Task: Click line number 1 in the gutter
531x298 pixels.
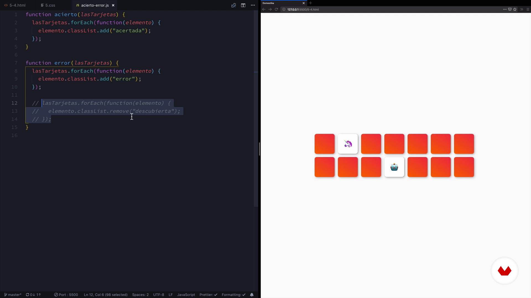Action: click(x=16, y=14)
